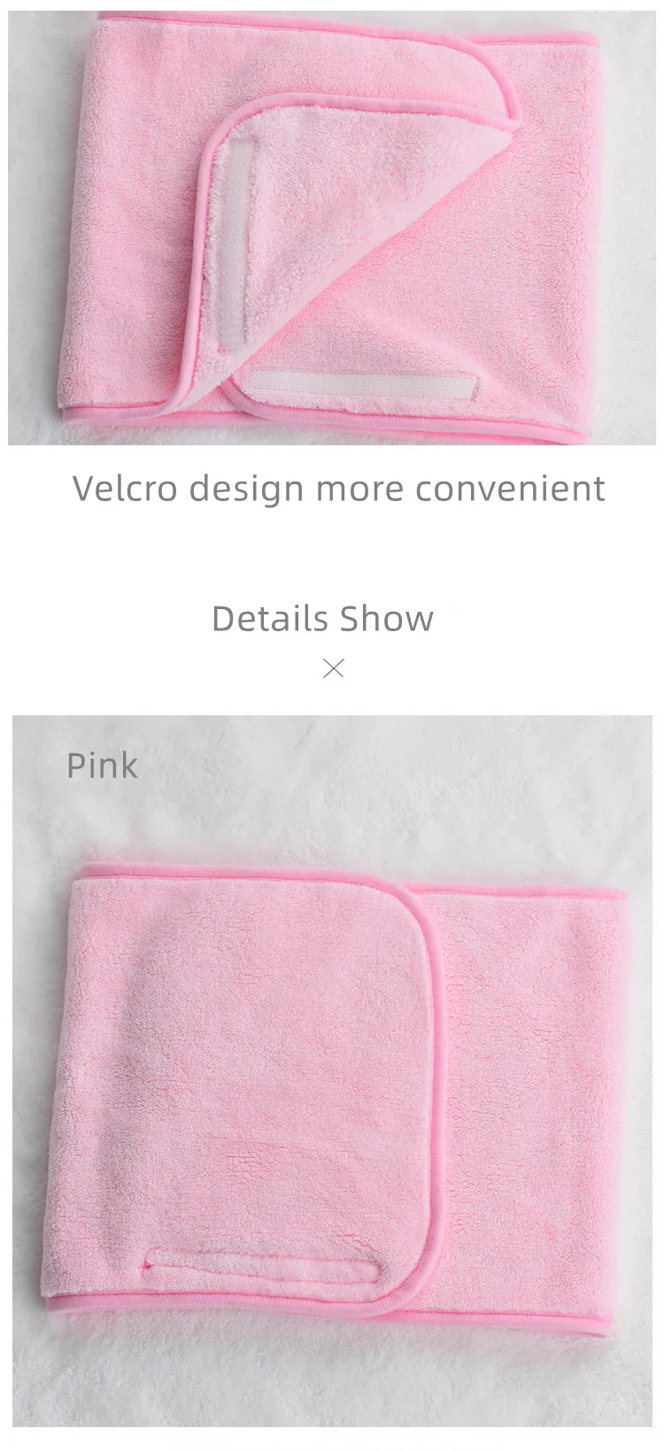Click the stitched slot on the bottom wrap
The image size is (664, 1451).
click(x=266, y=1266)
